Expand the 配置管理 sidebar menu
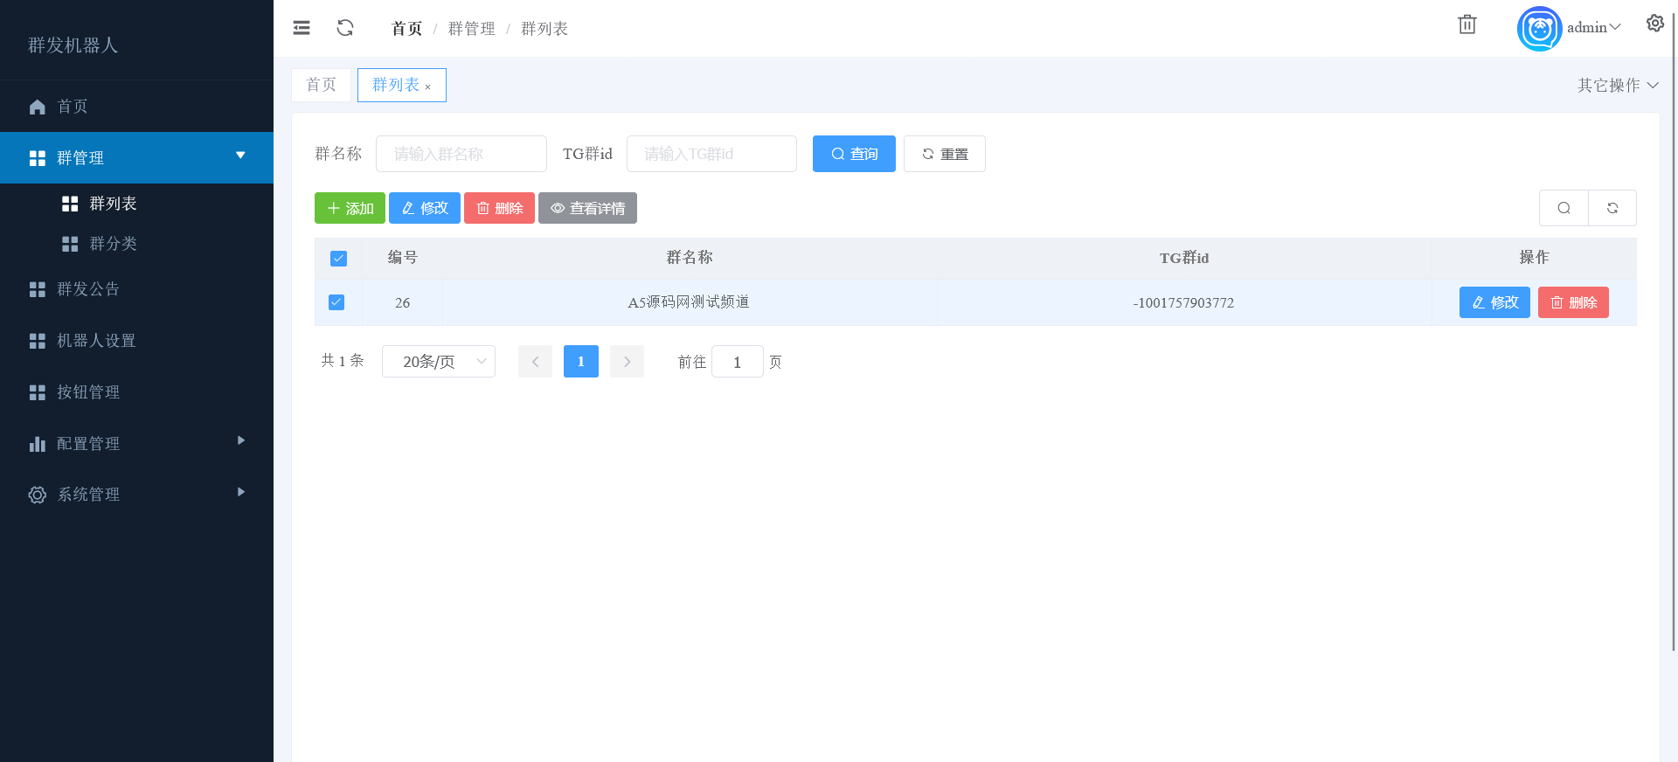1678x762 pixels. (x=136, y=443)
